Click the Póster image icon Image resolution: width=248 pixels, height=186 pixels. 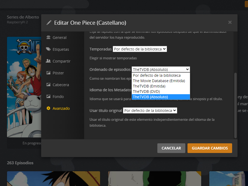click(48, 73)
